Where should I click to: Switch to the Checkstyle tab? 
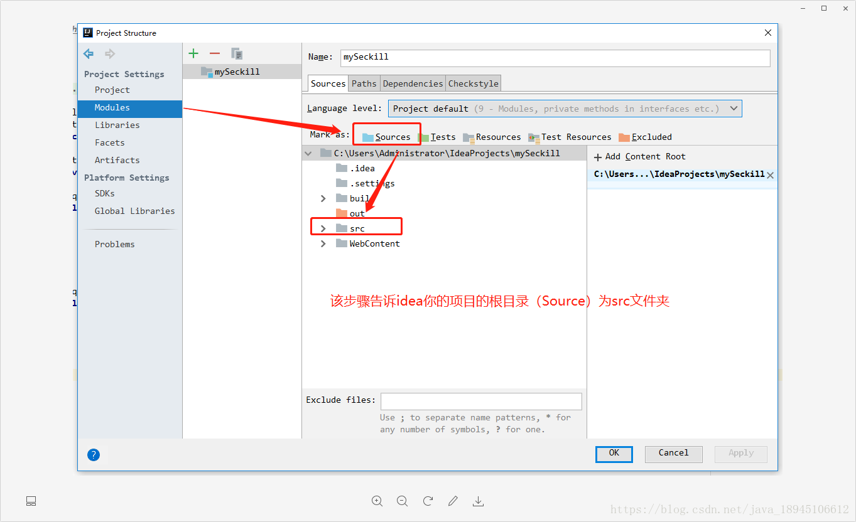click(x=474, y=83)
